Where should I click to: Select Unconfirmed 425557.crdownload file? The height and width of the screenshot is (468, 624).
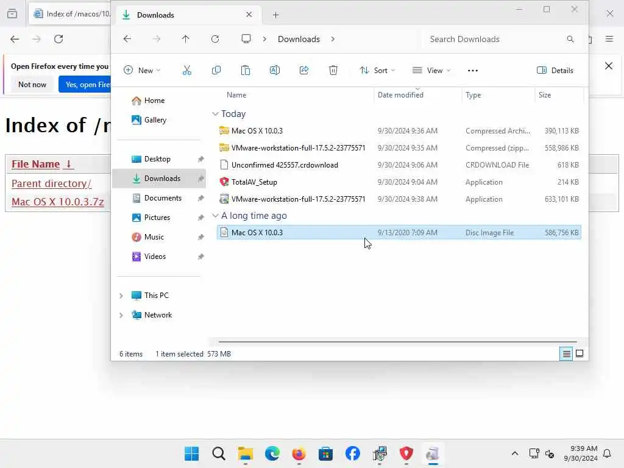tap(399, 165)
